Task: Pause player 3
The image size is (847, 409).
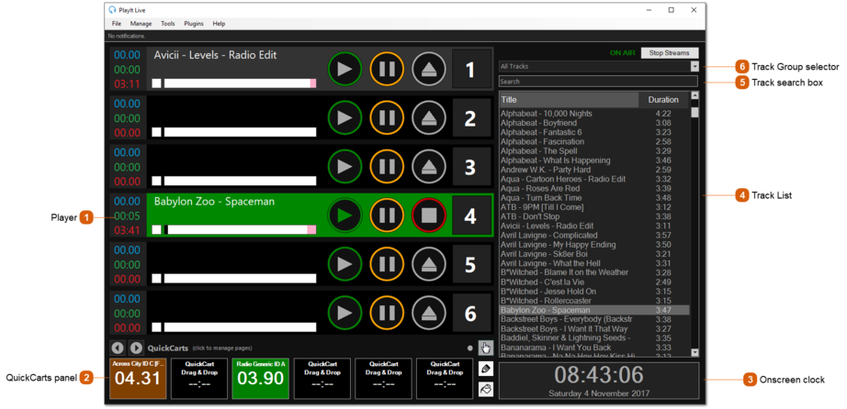Action: point(387,167)
